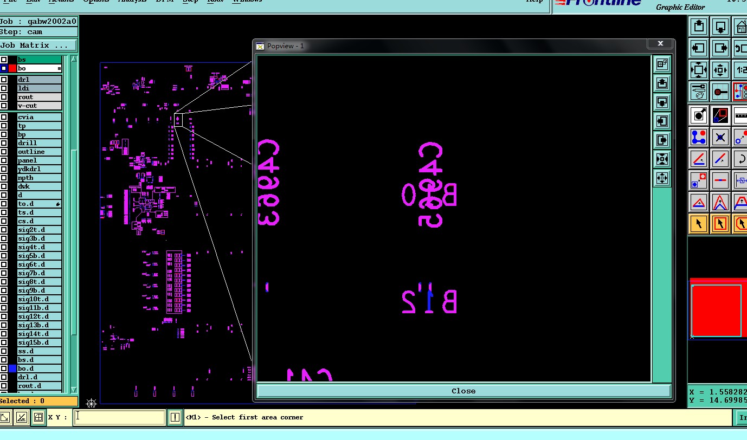Screen dimensions: 747x440
Task: Click the Popview window X close button
Action: click(660, 43)
